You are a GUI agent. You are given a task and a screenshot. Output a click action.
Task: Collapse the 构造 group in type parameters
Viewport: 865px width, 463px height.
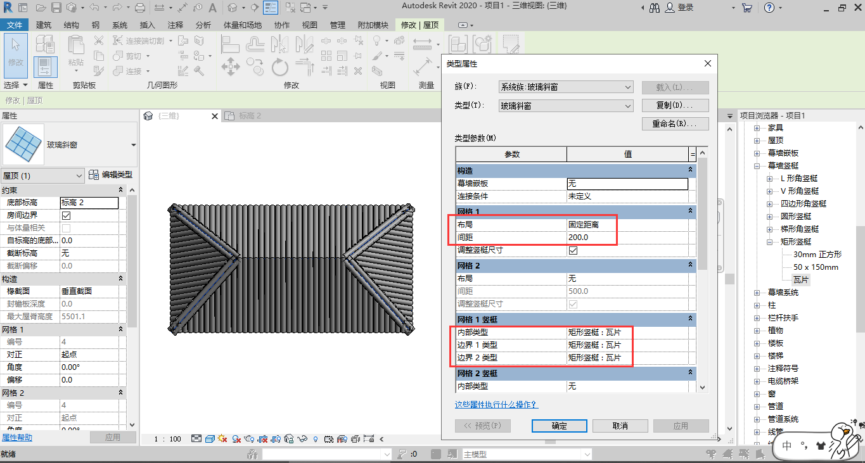pos(690,170)
